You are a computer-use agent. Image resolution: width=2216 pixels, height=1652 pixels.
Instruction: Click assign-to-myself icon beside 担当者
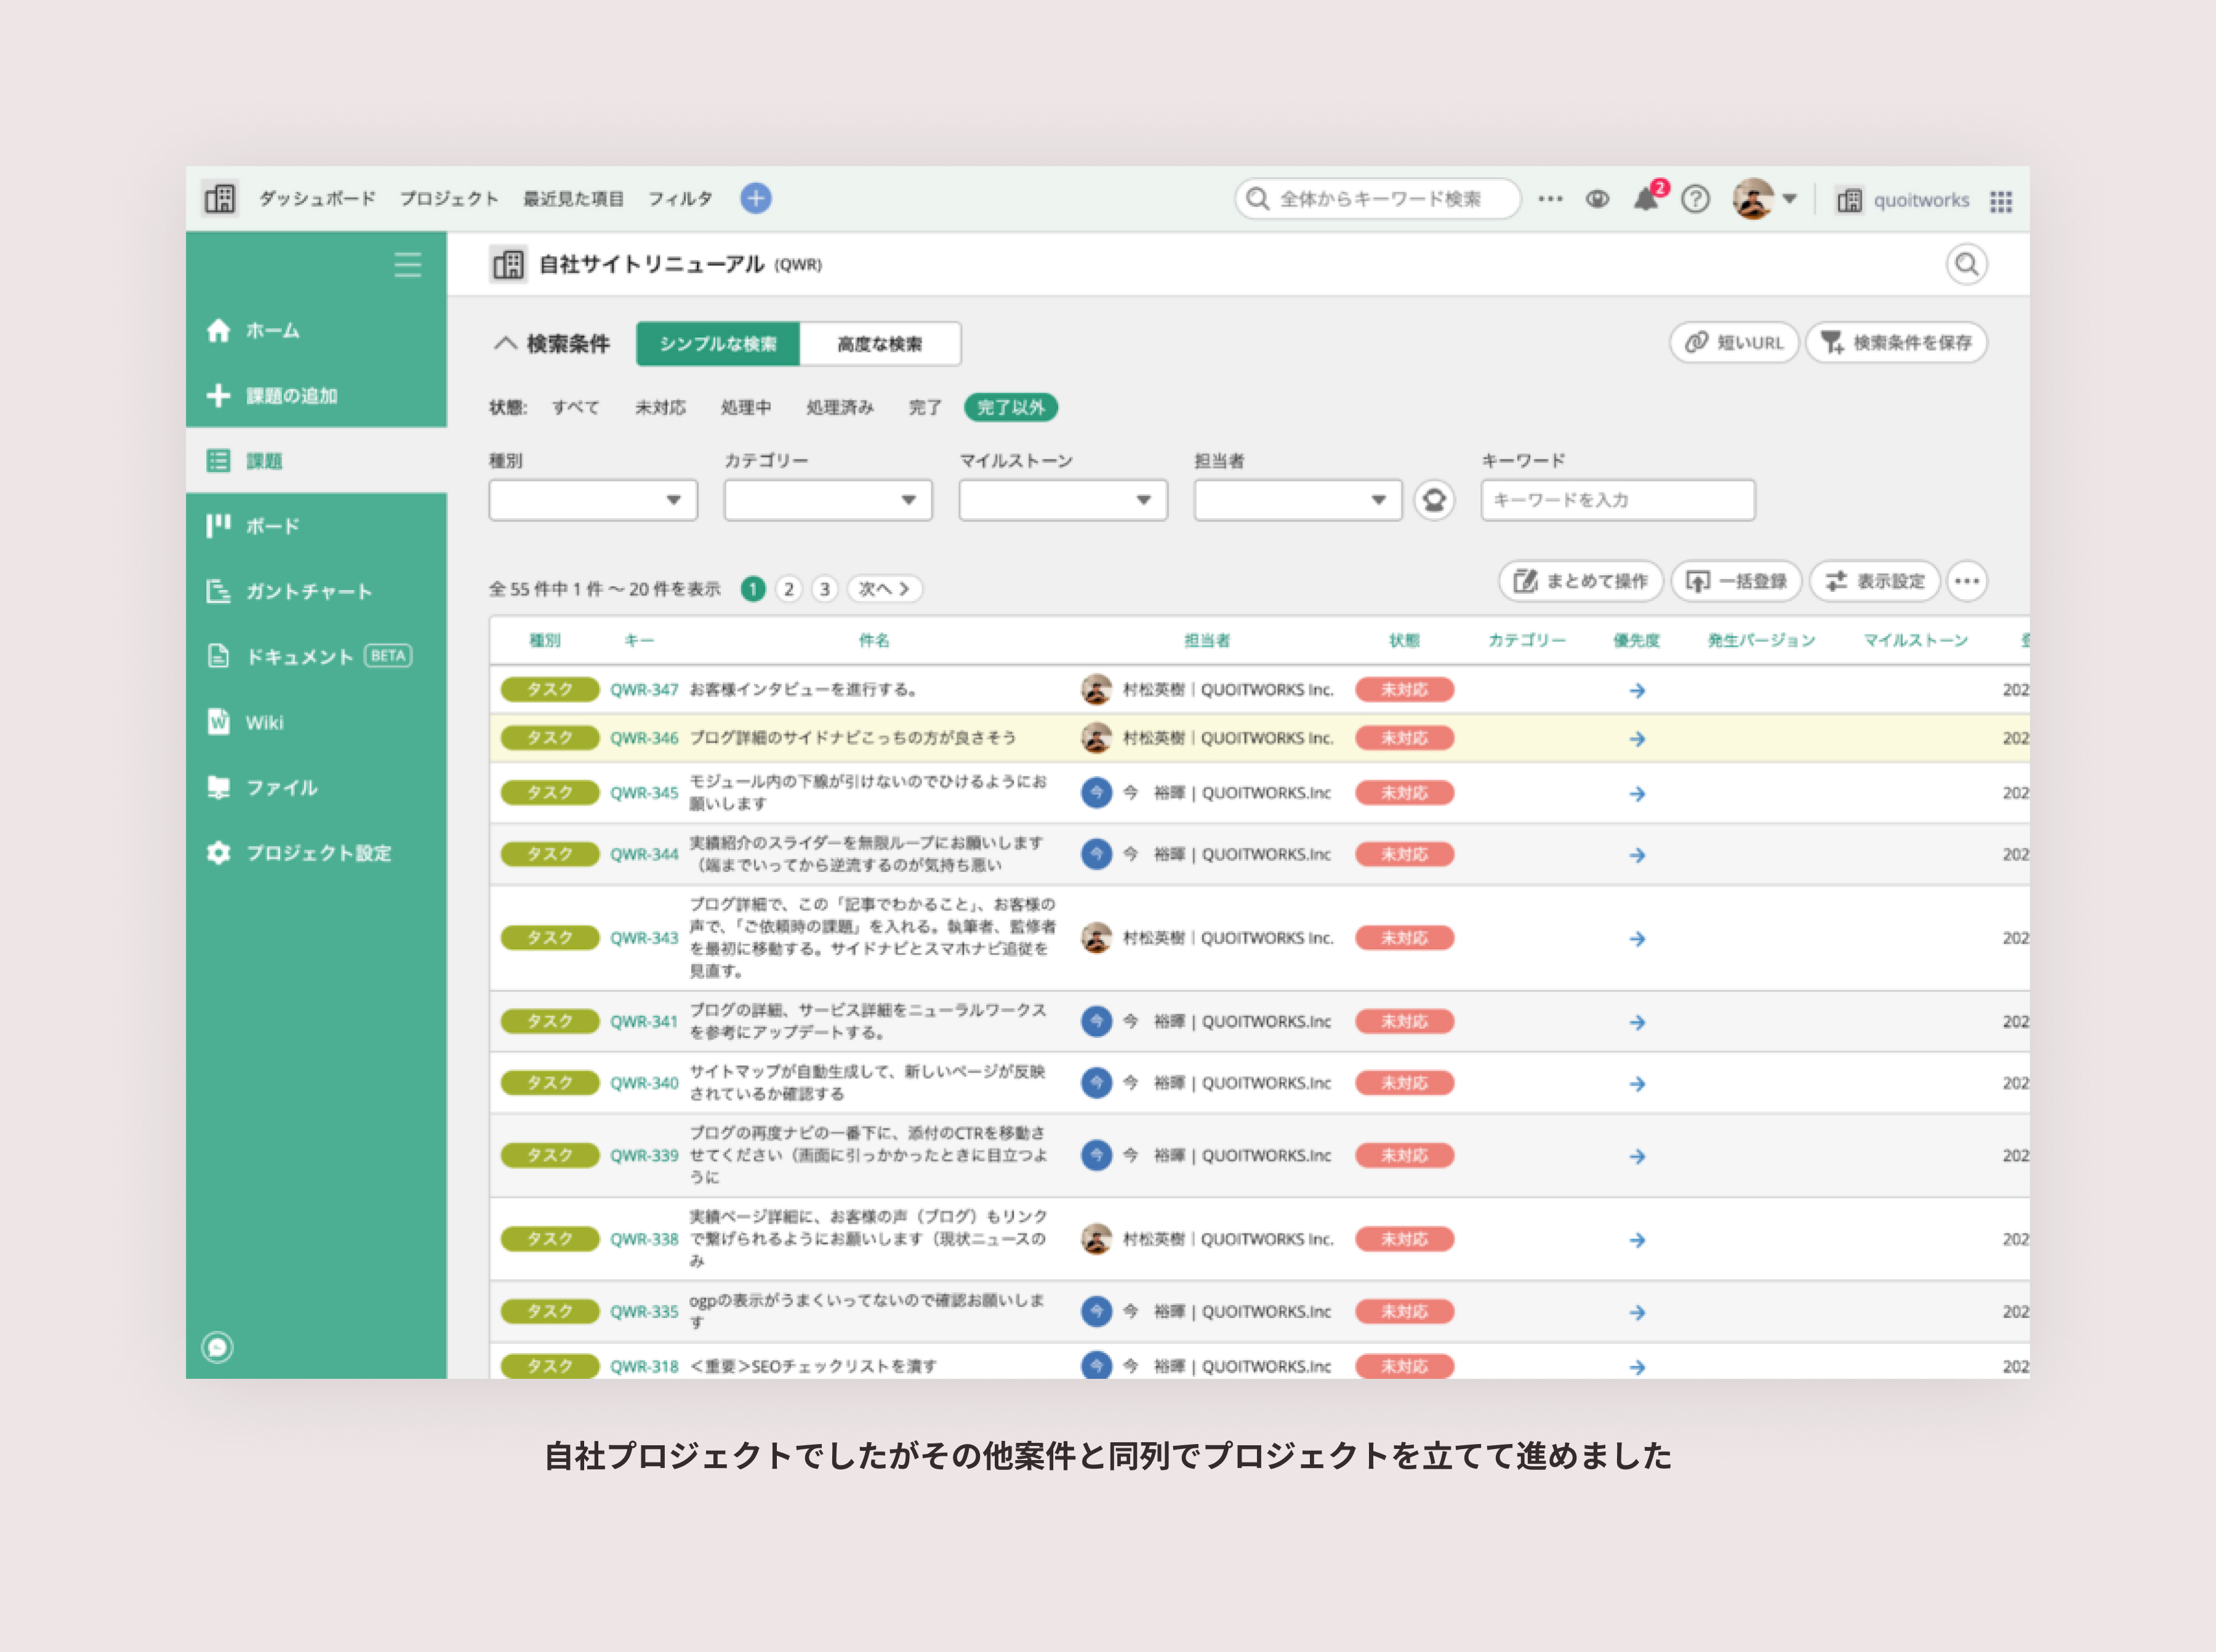coord(1434,500)
